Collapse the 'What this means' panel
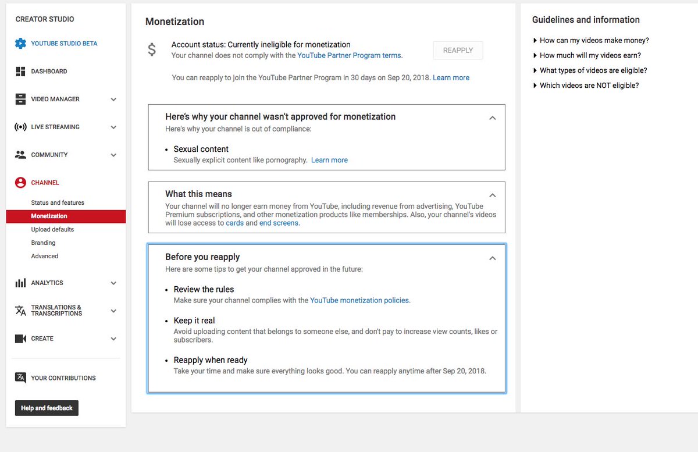Screen dimensions: 698x452 (x=493, y=195)
